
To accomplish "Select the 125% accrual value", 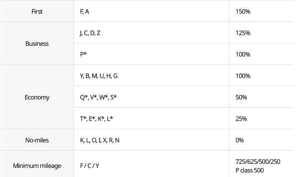I will pyautogui.click(x=243, y=33).
